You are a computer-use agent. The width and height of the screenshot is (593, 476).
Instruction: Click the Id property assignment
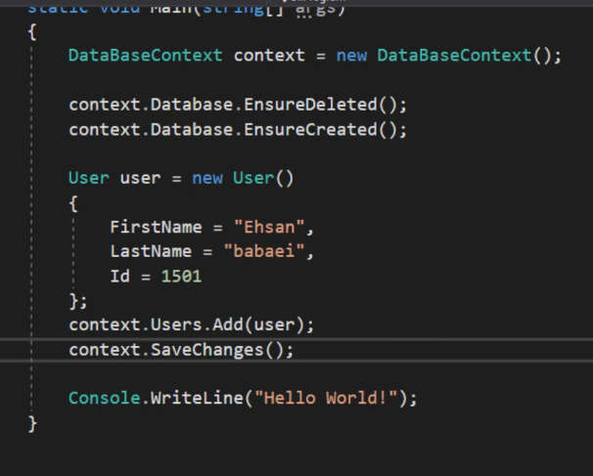point(119,277)
